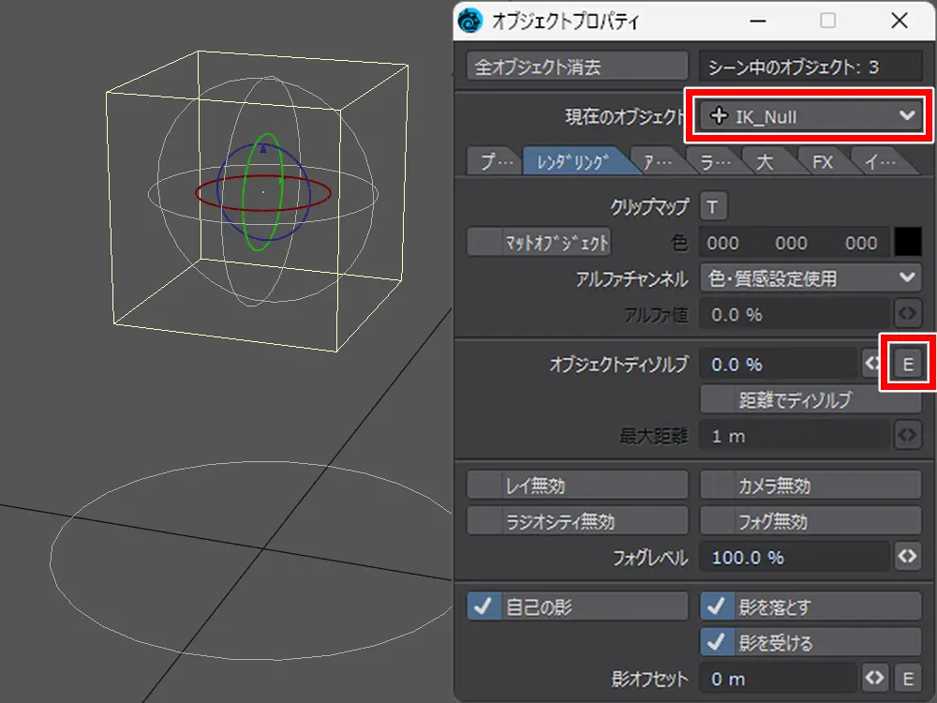Click the black matte color swatch
Viewport: 937px width, 703px height.
tap(907, 243)
